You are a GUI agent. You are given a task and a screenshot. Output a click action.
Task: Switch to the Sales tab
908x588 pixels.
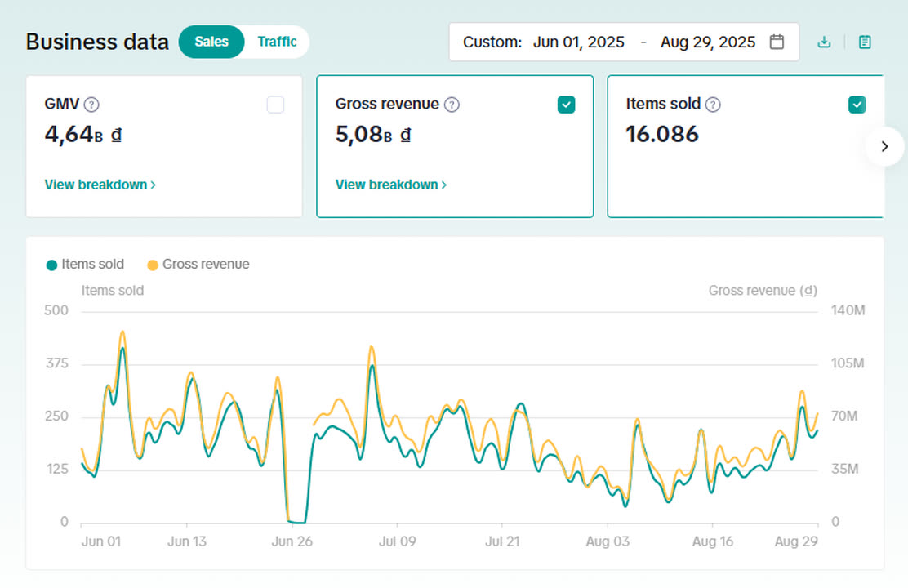click(211, 42)
